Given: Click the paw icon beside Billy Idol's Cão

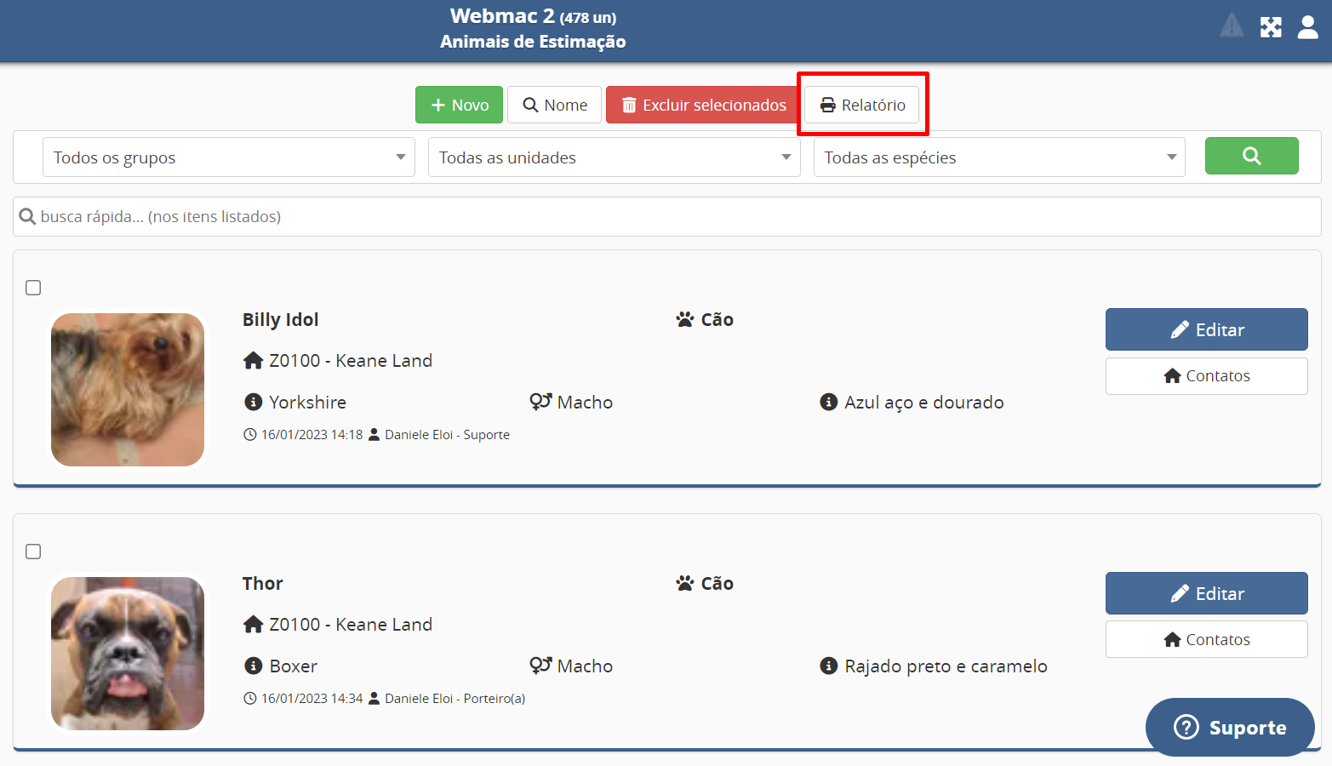Looking at the screenshot, I should [685, 320].
